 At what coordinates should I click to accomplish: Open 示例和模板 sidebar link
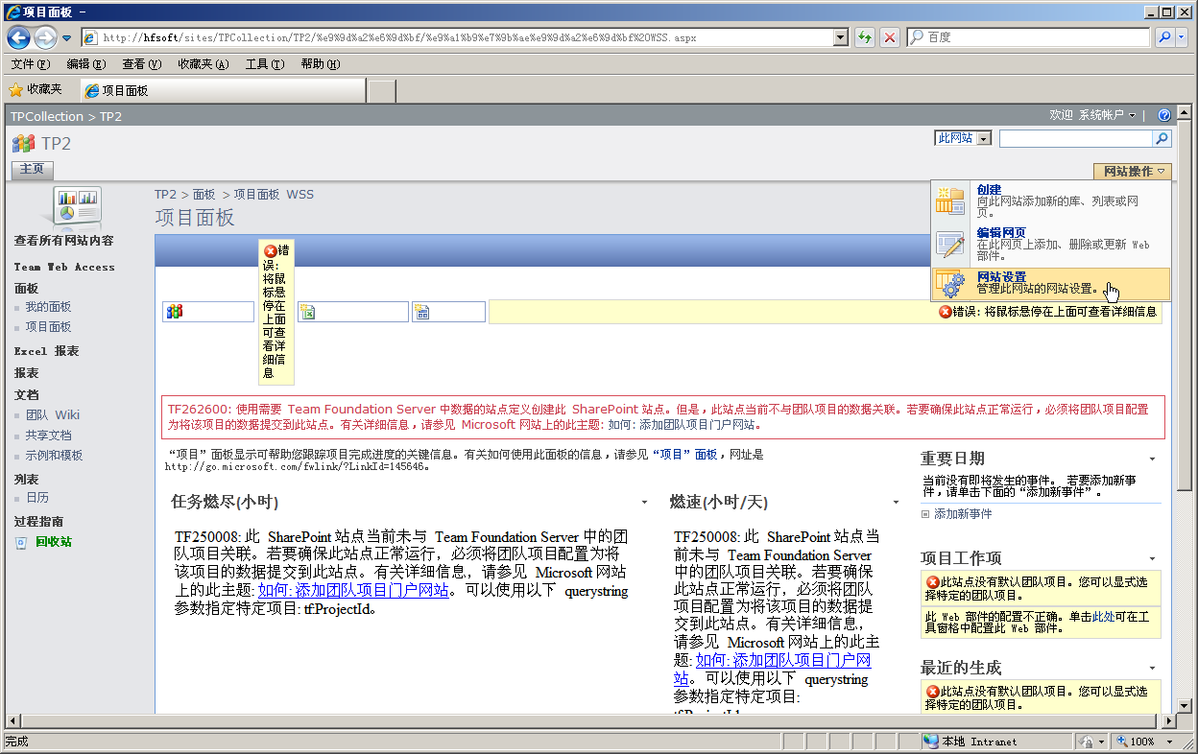[x=54, y=456]
